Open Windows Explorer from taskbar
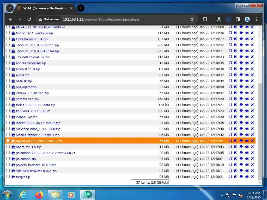Viewport: 267px width, 200px height. tap(55, 195)
